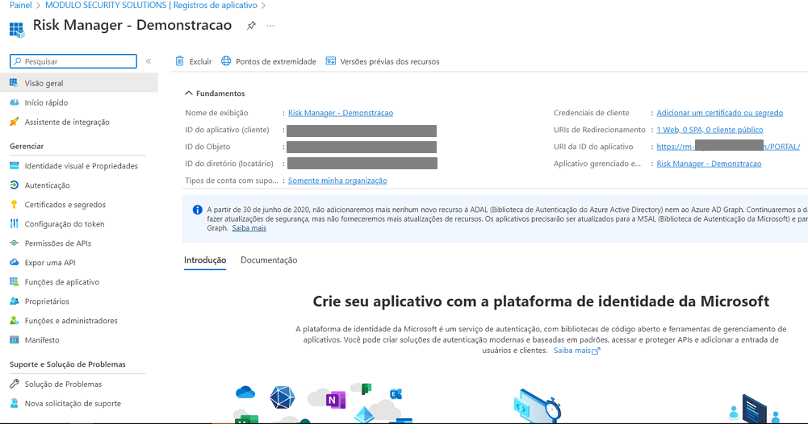This screenshot has width=808, height=424.
Task: Click the Solução de Problemas wrench icon
Action: [x=14, y=384]
